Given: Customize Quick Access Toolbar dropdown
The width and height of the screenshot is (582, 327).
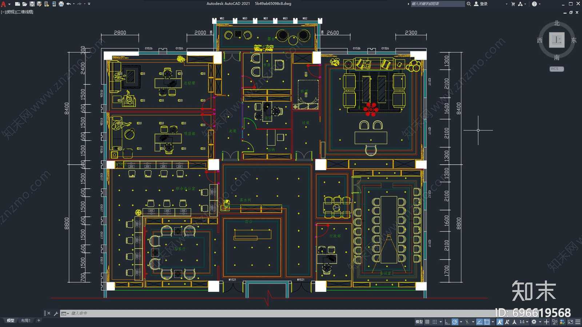Looking at the screenshot, I should click(89, 4).
